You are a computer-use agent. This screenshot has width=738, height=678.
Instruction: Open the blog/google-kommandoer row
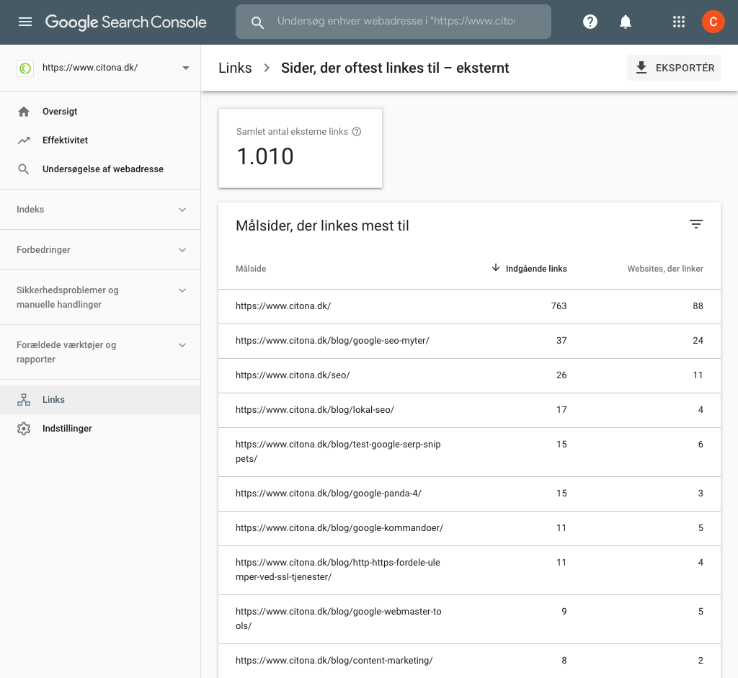(469, 528)
